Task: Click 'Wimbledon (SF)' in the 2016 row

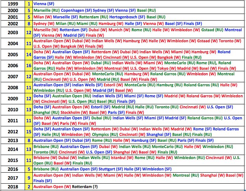Action: click(x=157, y=169)
